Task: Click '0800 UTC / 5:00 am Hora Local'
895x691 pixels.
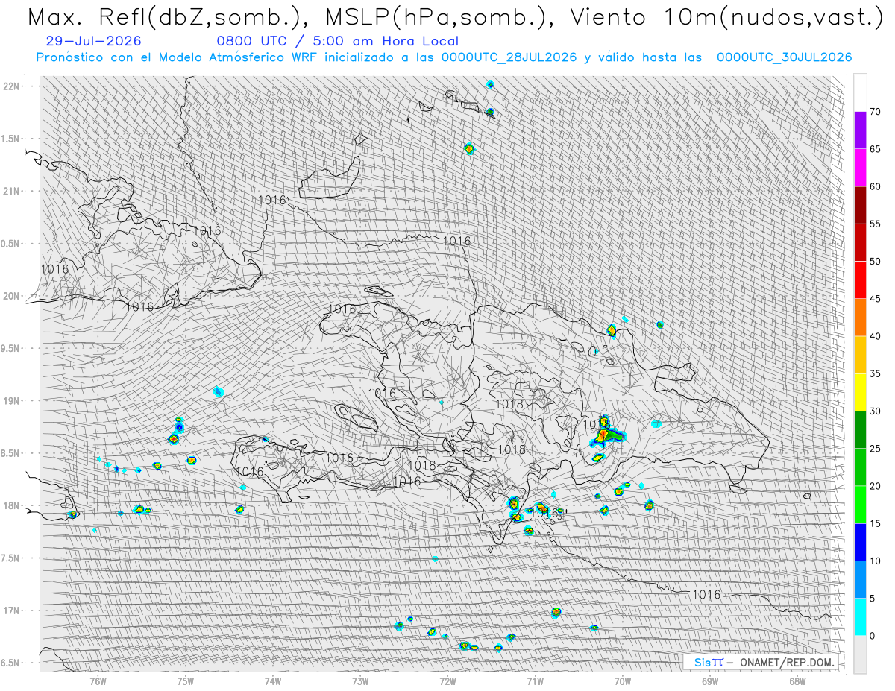Action: coord(337,41)
